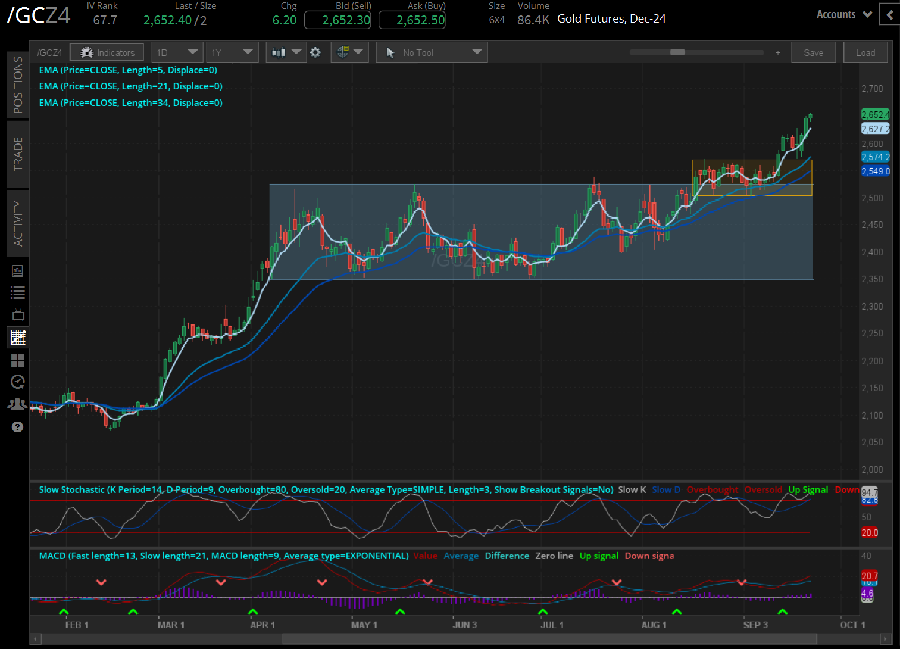Launch OnDemand using the clock icon
The image size is (900, 649).
(x=17, y=382)
